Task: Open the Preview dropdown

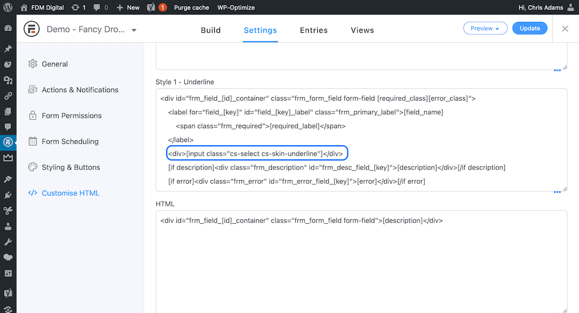Action: (485, 28)
